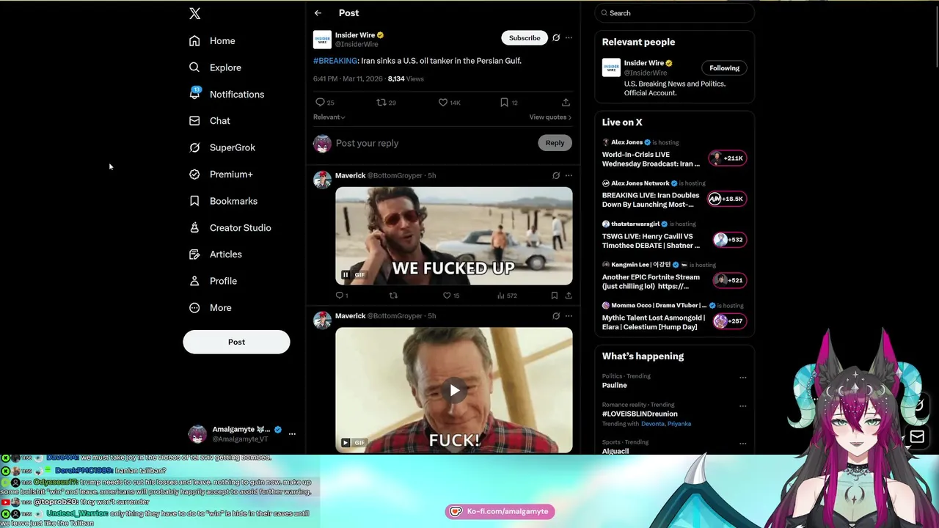Click the X logo icon
This screenshot has width=939, height=528.
click(194, 13)
